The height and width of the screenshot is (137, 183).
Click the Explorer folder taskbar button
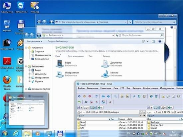[27, 134]
